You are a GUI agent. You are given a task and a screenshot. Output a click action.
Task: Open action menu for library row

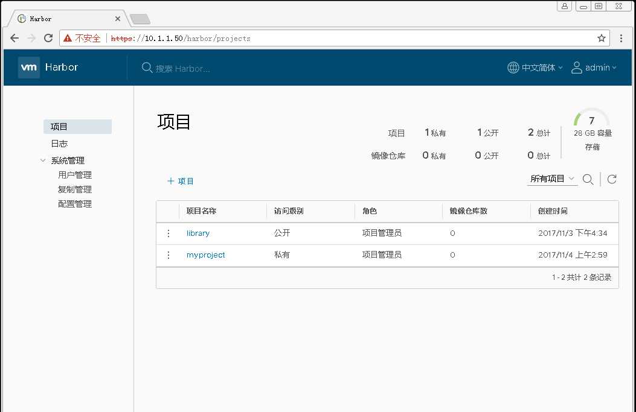[x=169, y=233]
